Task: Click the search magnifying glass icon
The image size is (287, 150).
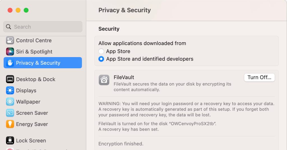Action: (9, 27)
